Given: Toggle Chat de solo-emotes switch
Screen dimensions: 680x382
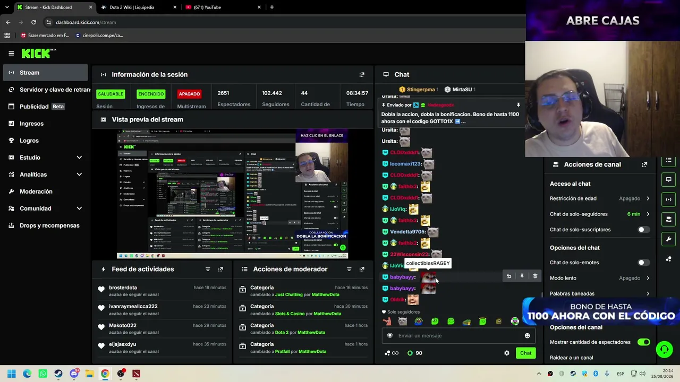Looking at the screenshot, I should [643, 263].
